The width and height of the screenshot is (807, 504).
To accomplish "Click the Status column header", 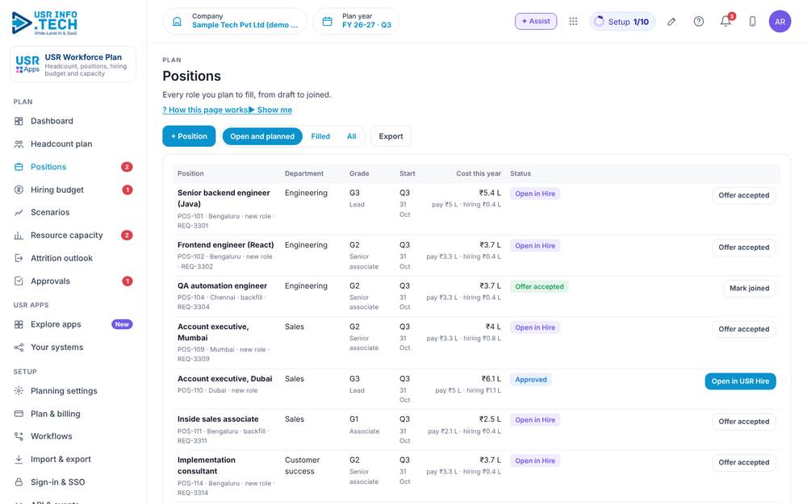I will [521, 174].
